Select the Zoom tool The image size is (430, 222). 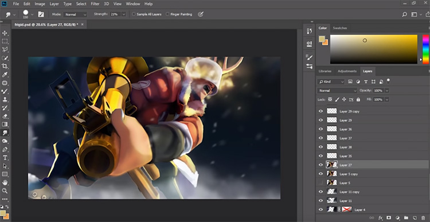coord(5,191)
